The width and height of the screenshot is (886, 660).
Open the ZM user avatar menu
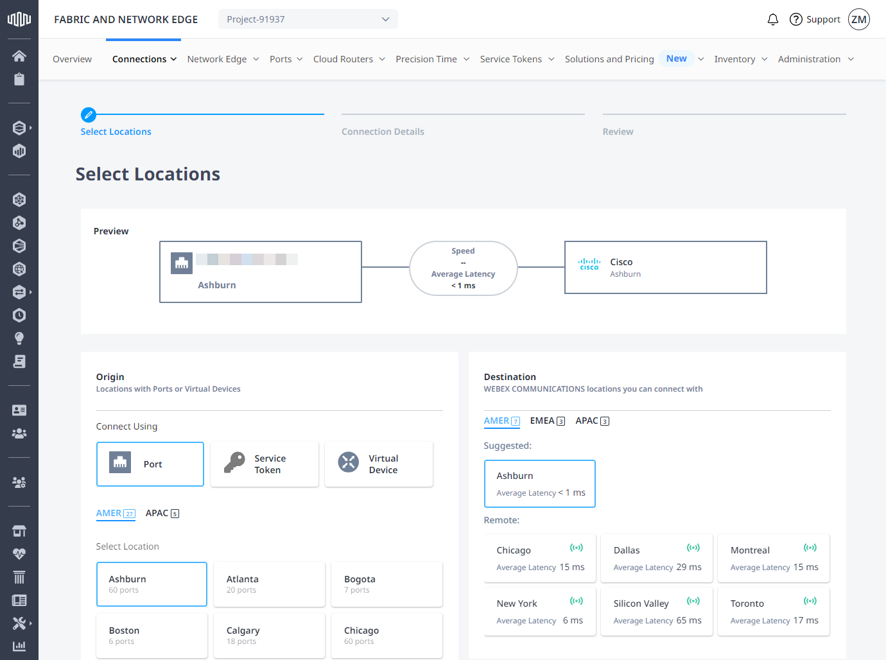pyautogui.click(x=859, y=19)
